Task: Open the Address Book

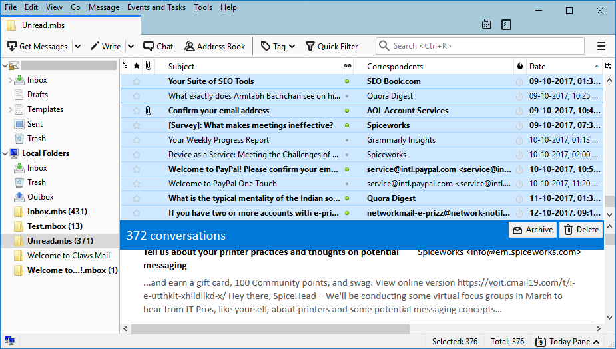Action: point(215,47)
